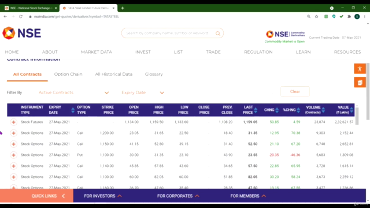
Task: Click the green checkmark extension icon
Action: click(x=342, y=17)
